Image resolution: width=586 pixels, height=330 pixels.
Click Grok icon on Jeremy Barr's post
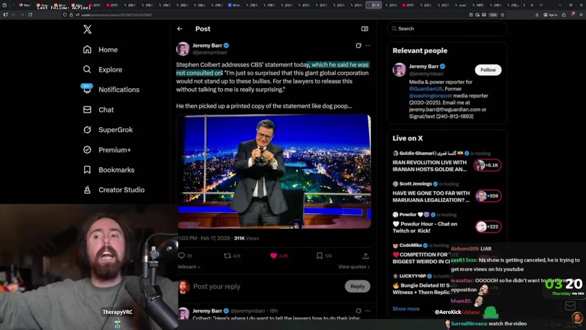(358, 45)
